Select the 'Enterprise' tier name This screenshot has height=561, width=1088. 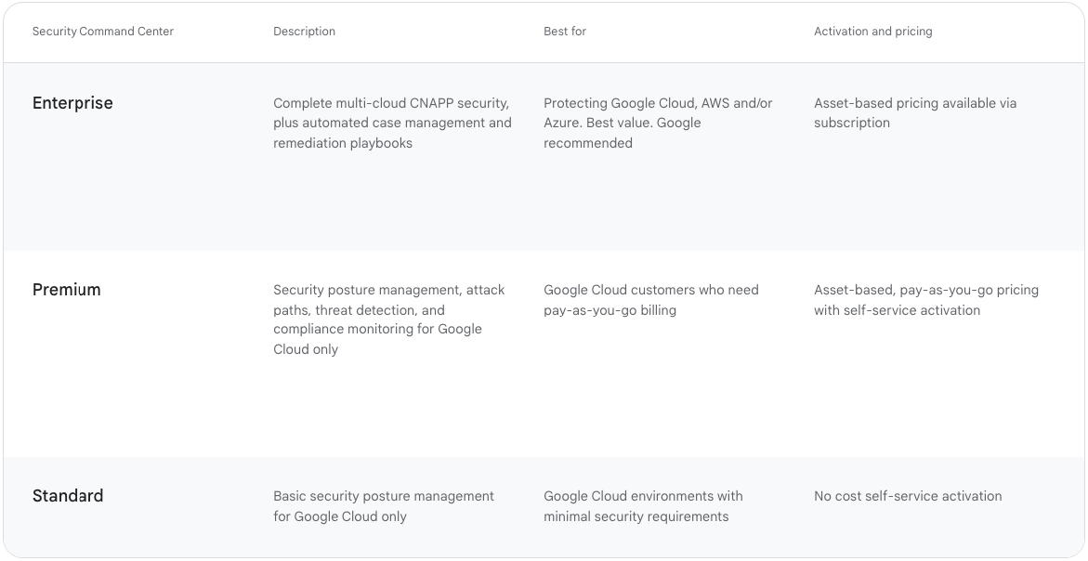[x=72, y=103]
